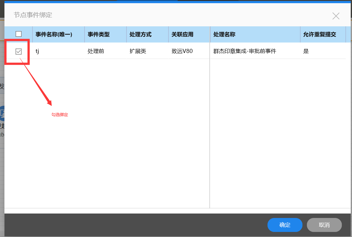The height and width of the screenshot is (237, 352).
Task: Click the red 勾选绑定 annotation text
Action: [60, 115]
